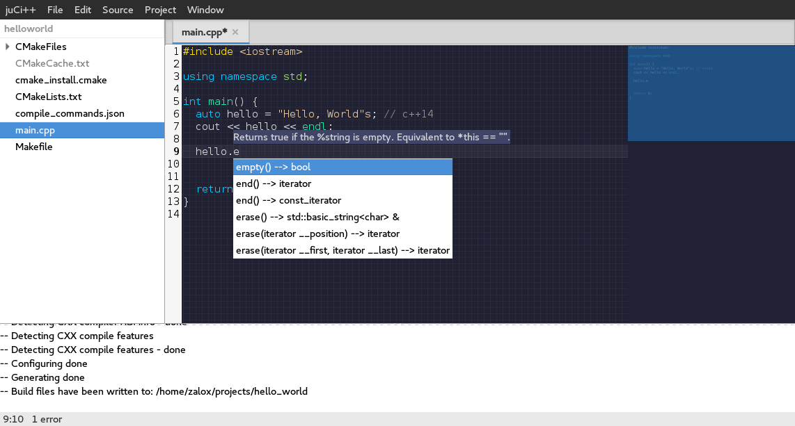
Task: Open CMakeLists.txt in the project tree
Action: coord(48,97)
